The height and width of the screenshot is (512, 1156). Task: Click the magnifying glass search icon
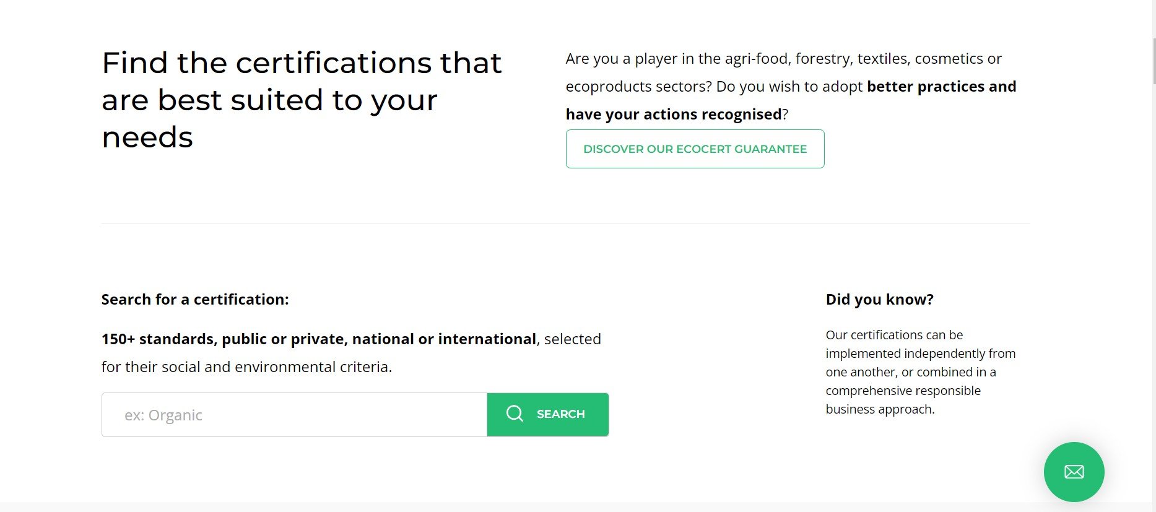coord(515,414)
